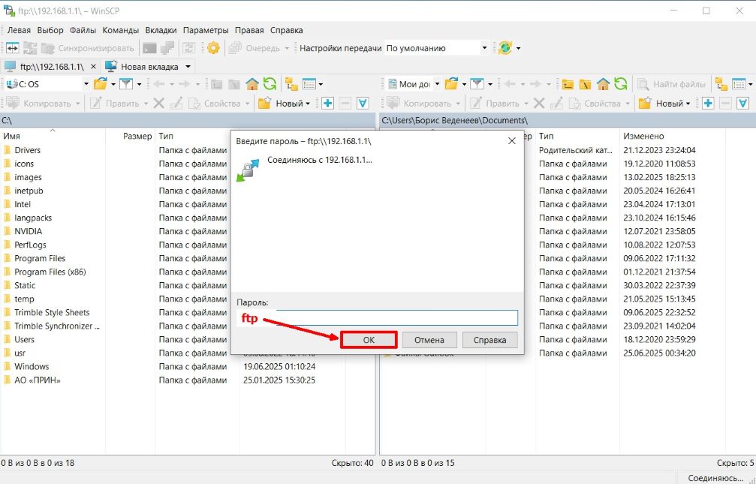Open root directory in right panel
The image size is (756, 484).
click(586, 84)
